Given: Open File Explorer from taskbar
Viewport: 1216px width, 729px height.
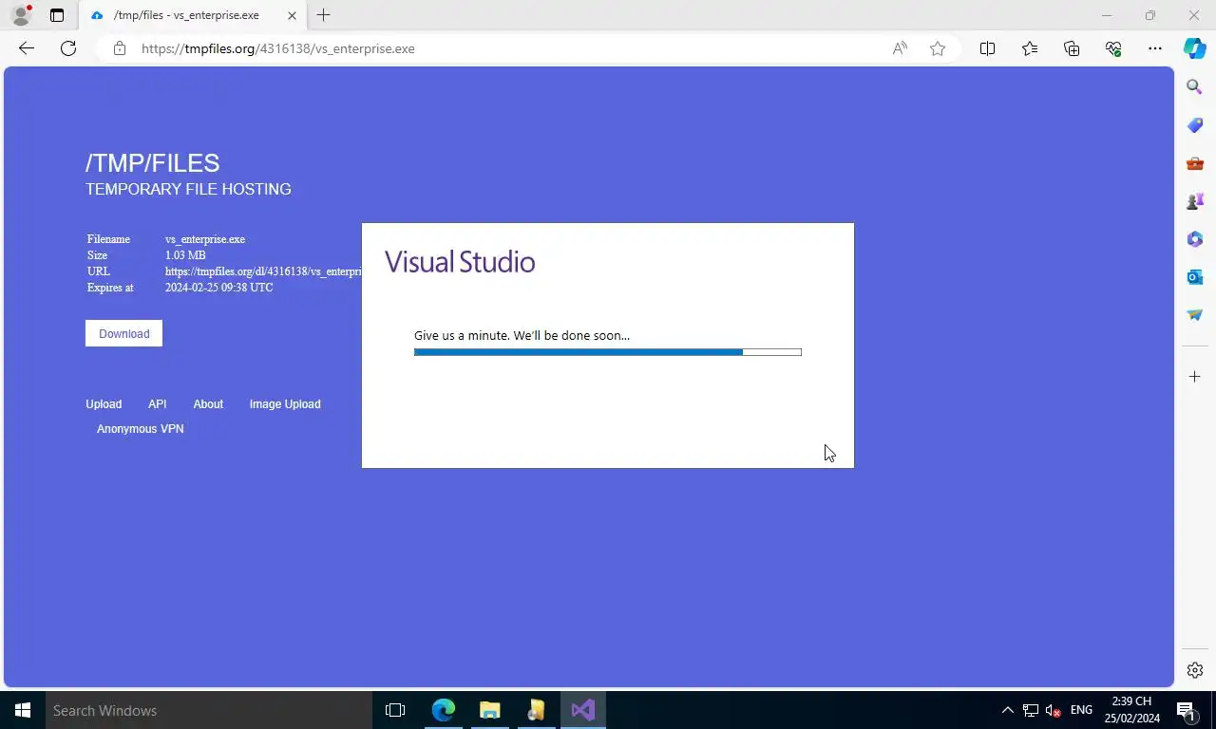Looking at the screenshot, I should coord(489,710).
